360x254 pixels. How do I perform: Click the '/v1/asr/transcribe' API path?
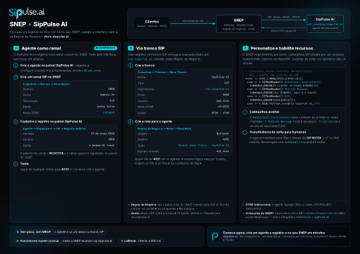point(318,213)
